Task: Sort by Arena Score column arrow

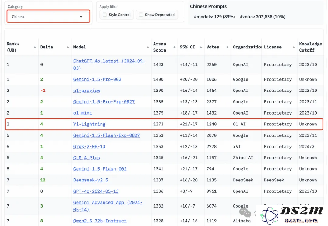Action: coord(174,47)
